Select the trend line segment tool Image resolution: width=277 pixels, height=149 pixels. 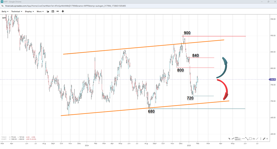(247, 139)
